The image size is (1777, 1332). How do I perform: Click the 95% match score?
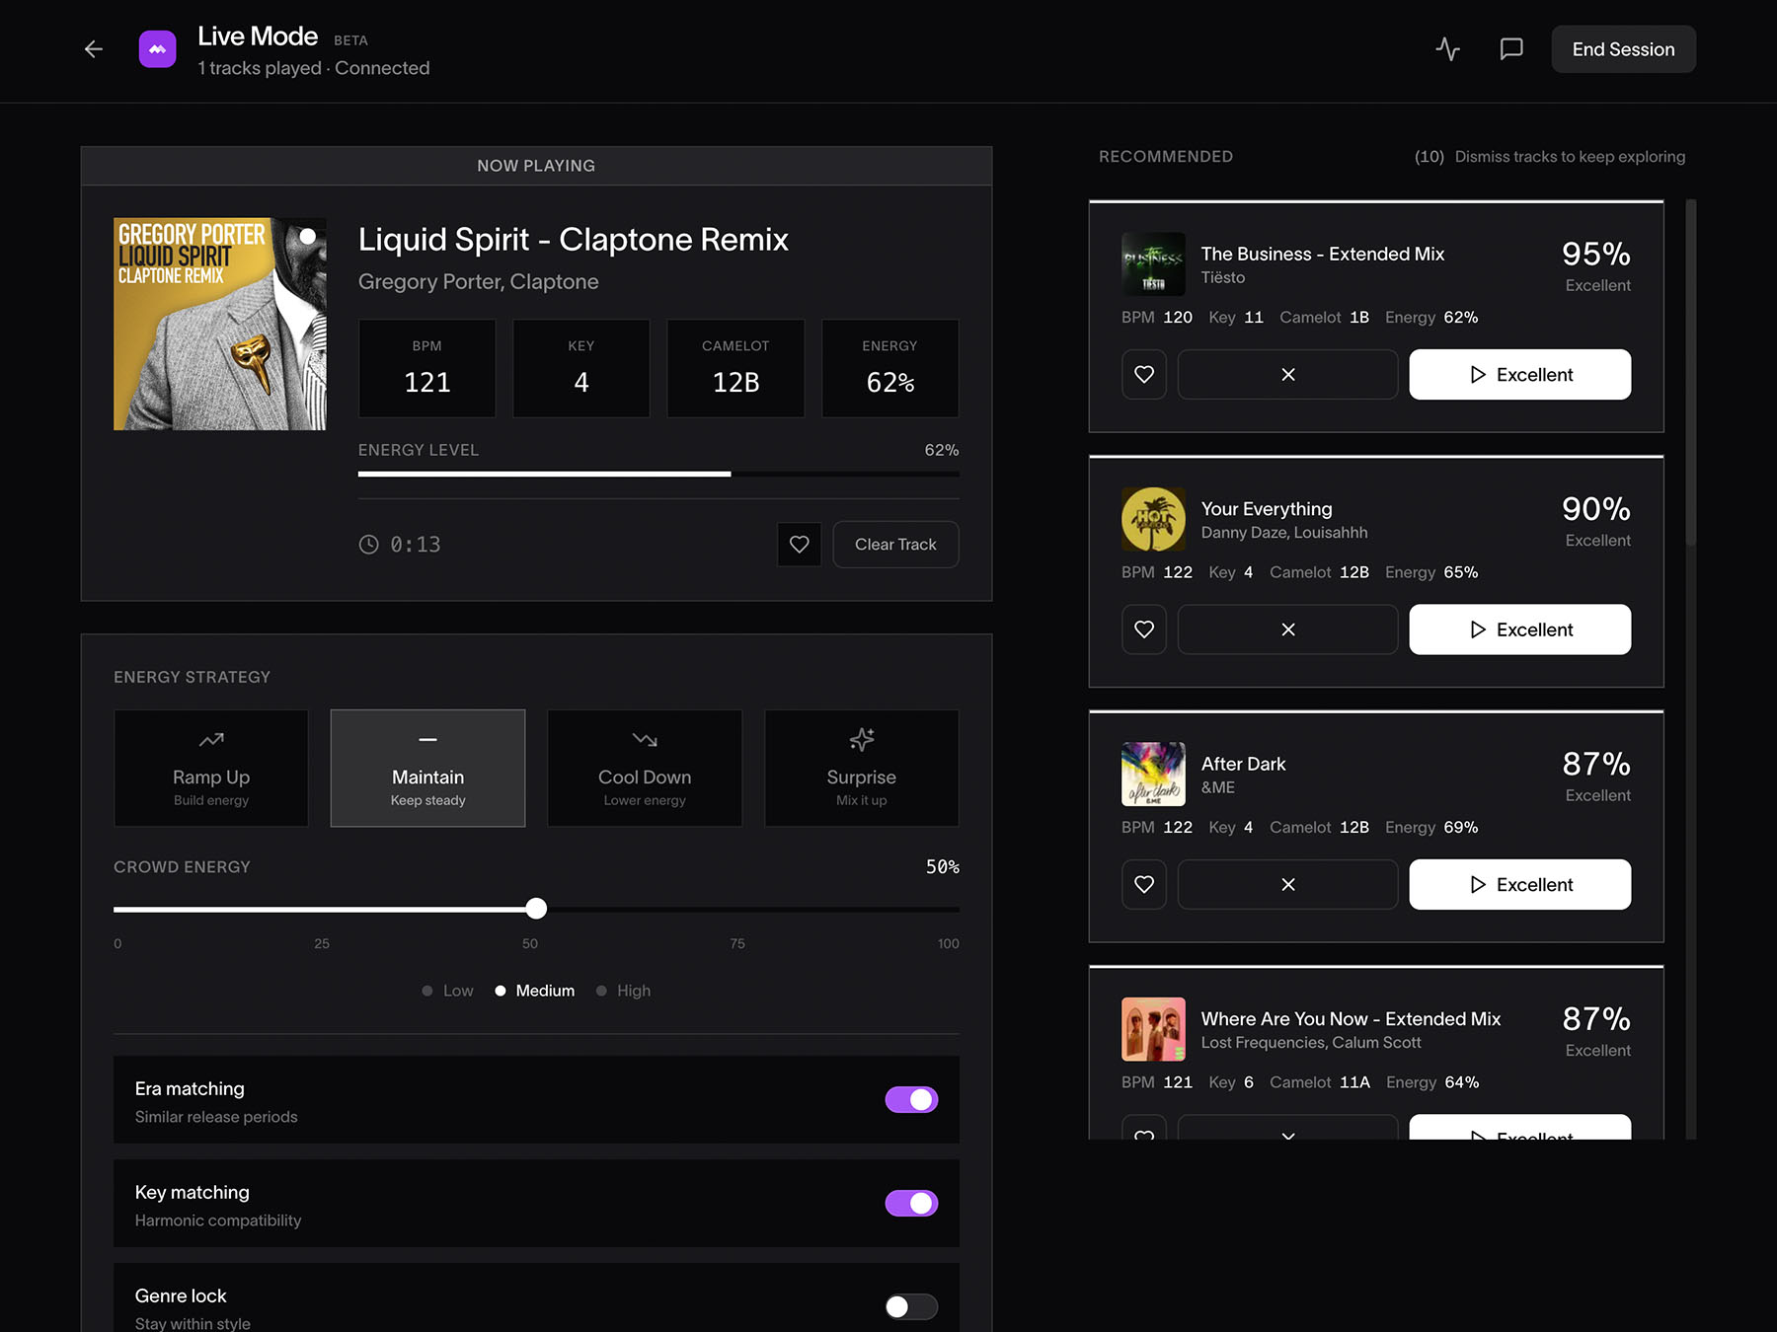point(1595,254)
